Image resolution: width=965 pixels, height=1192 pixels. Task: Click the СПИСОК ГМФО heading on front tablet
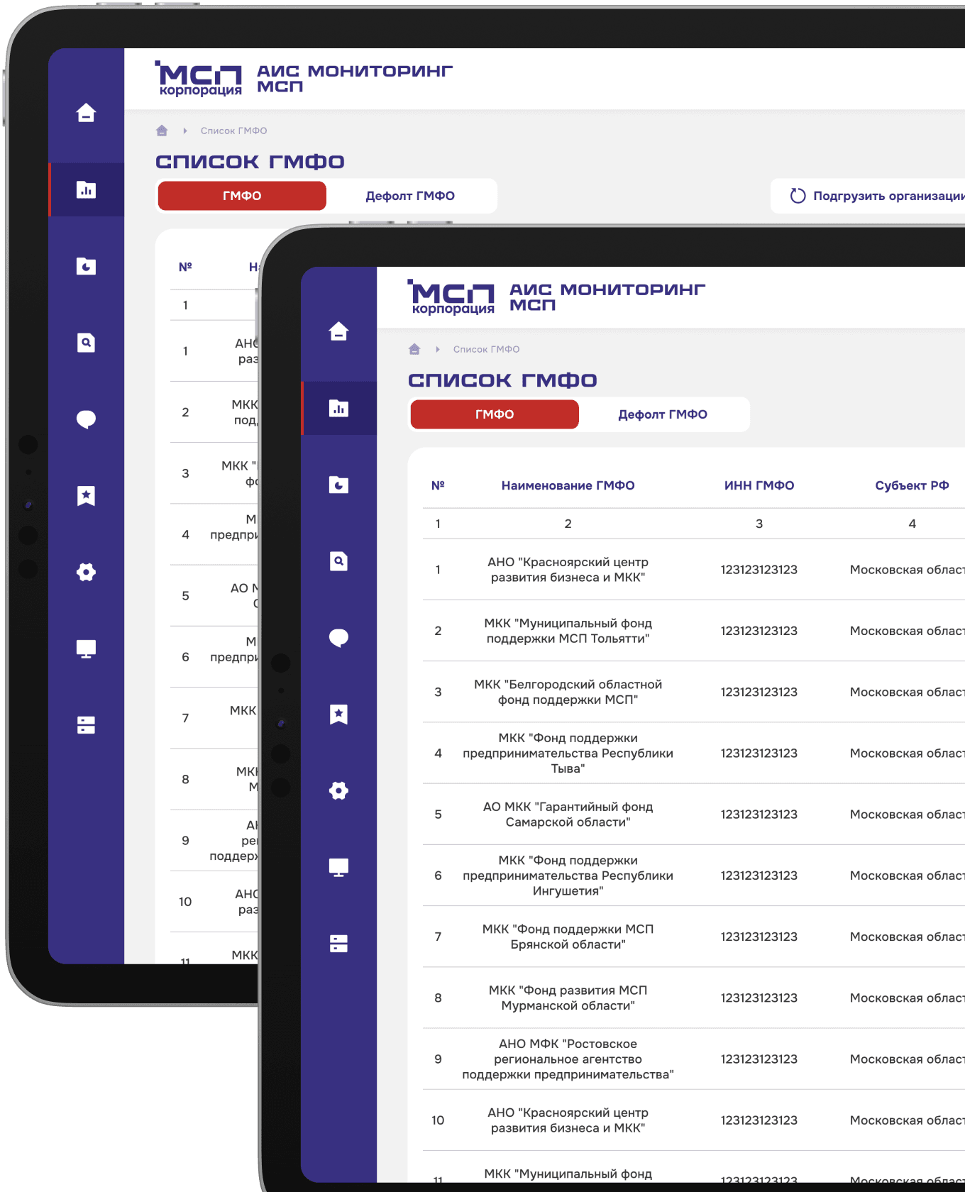(x=502, y=380)
